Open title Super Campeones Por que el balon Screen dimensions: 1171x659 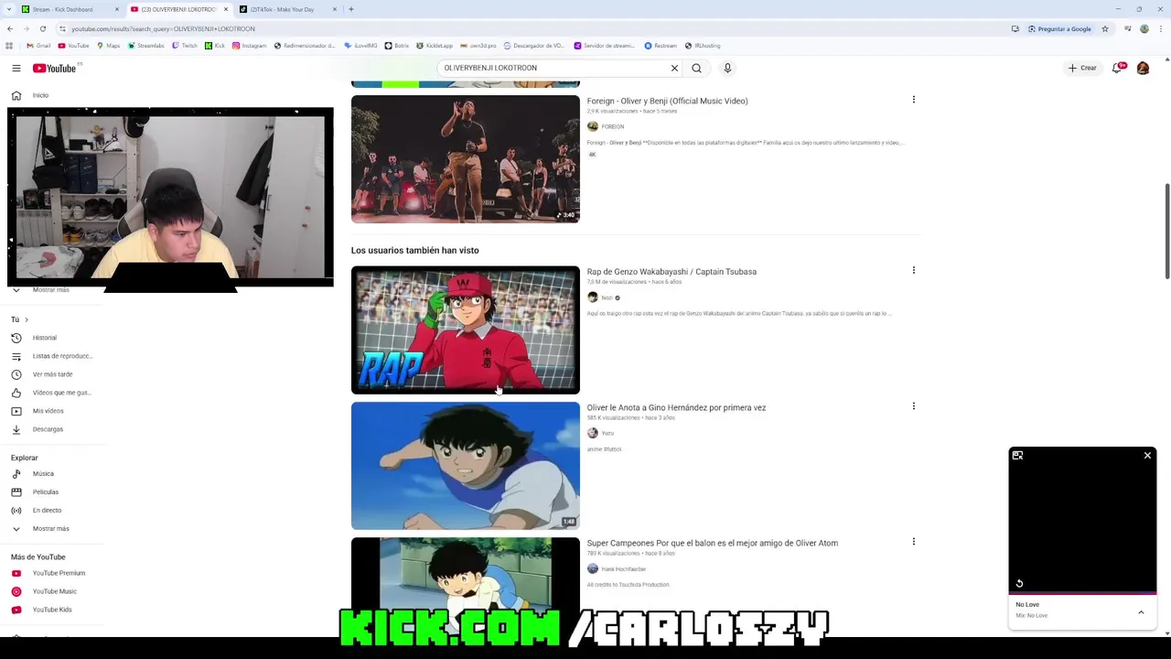coord(713,543)
